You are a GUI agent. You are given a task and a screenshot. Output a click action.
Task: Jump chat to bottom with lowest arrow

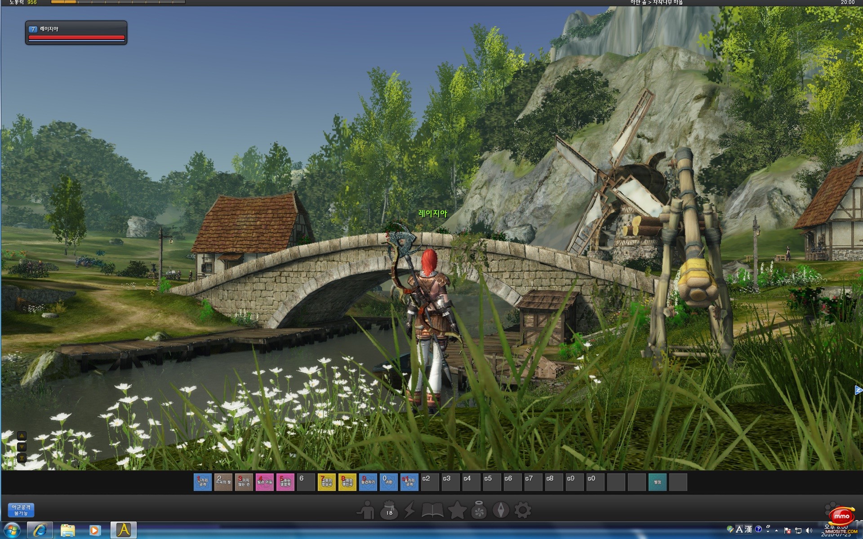(x=22, y=458)
